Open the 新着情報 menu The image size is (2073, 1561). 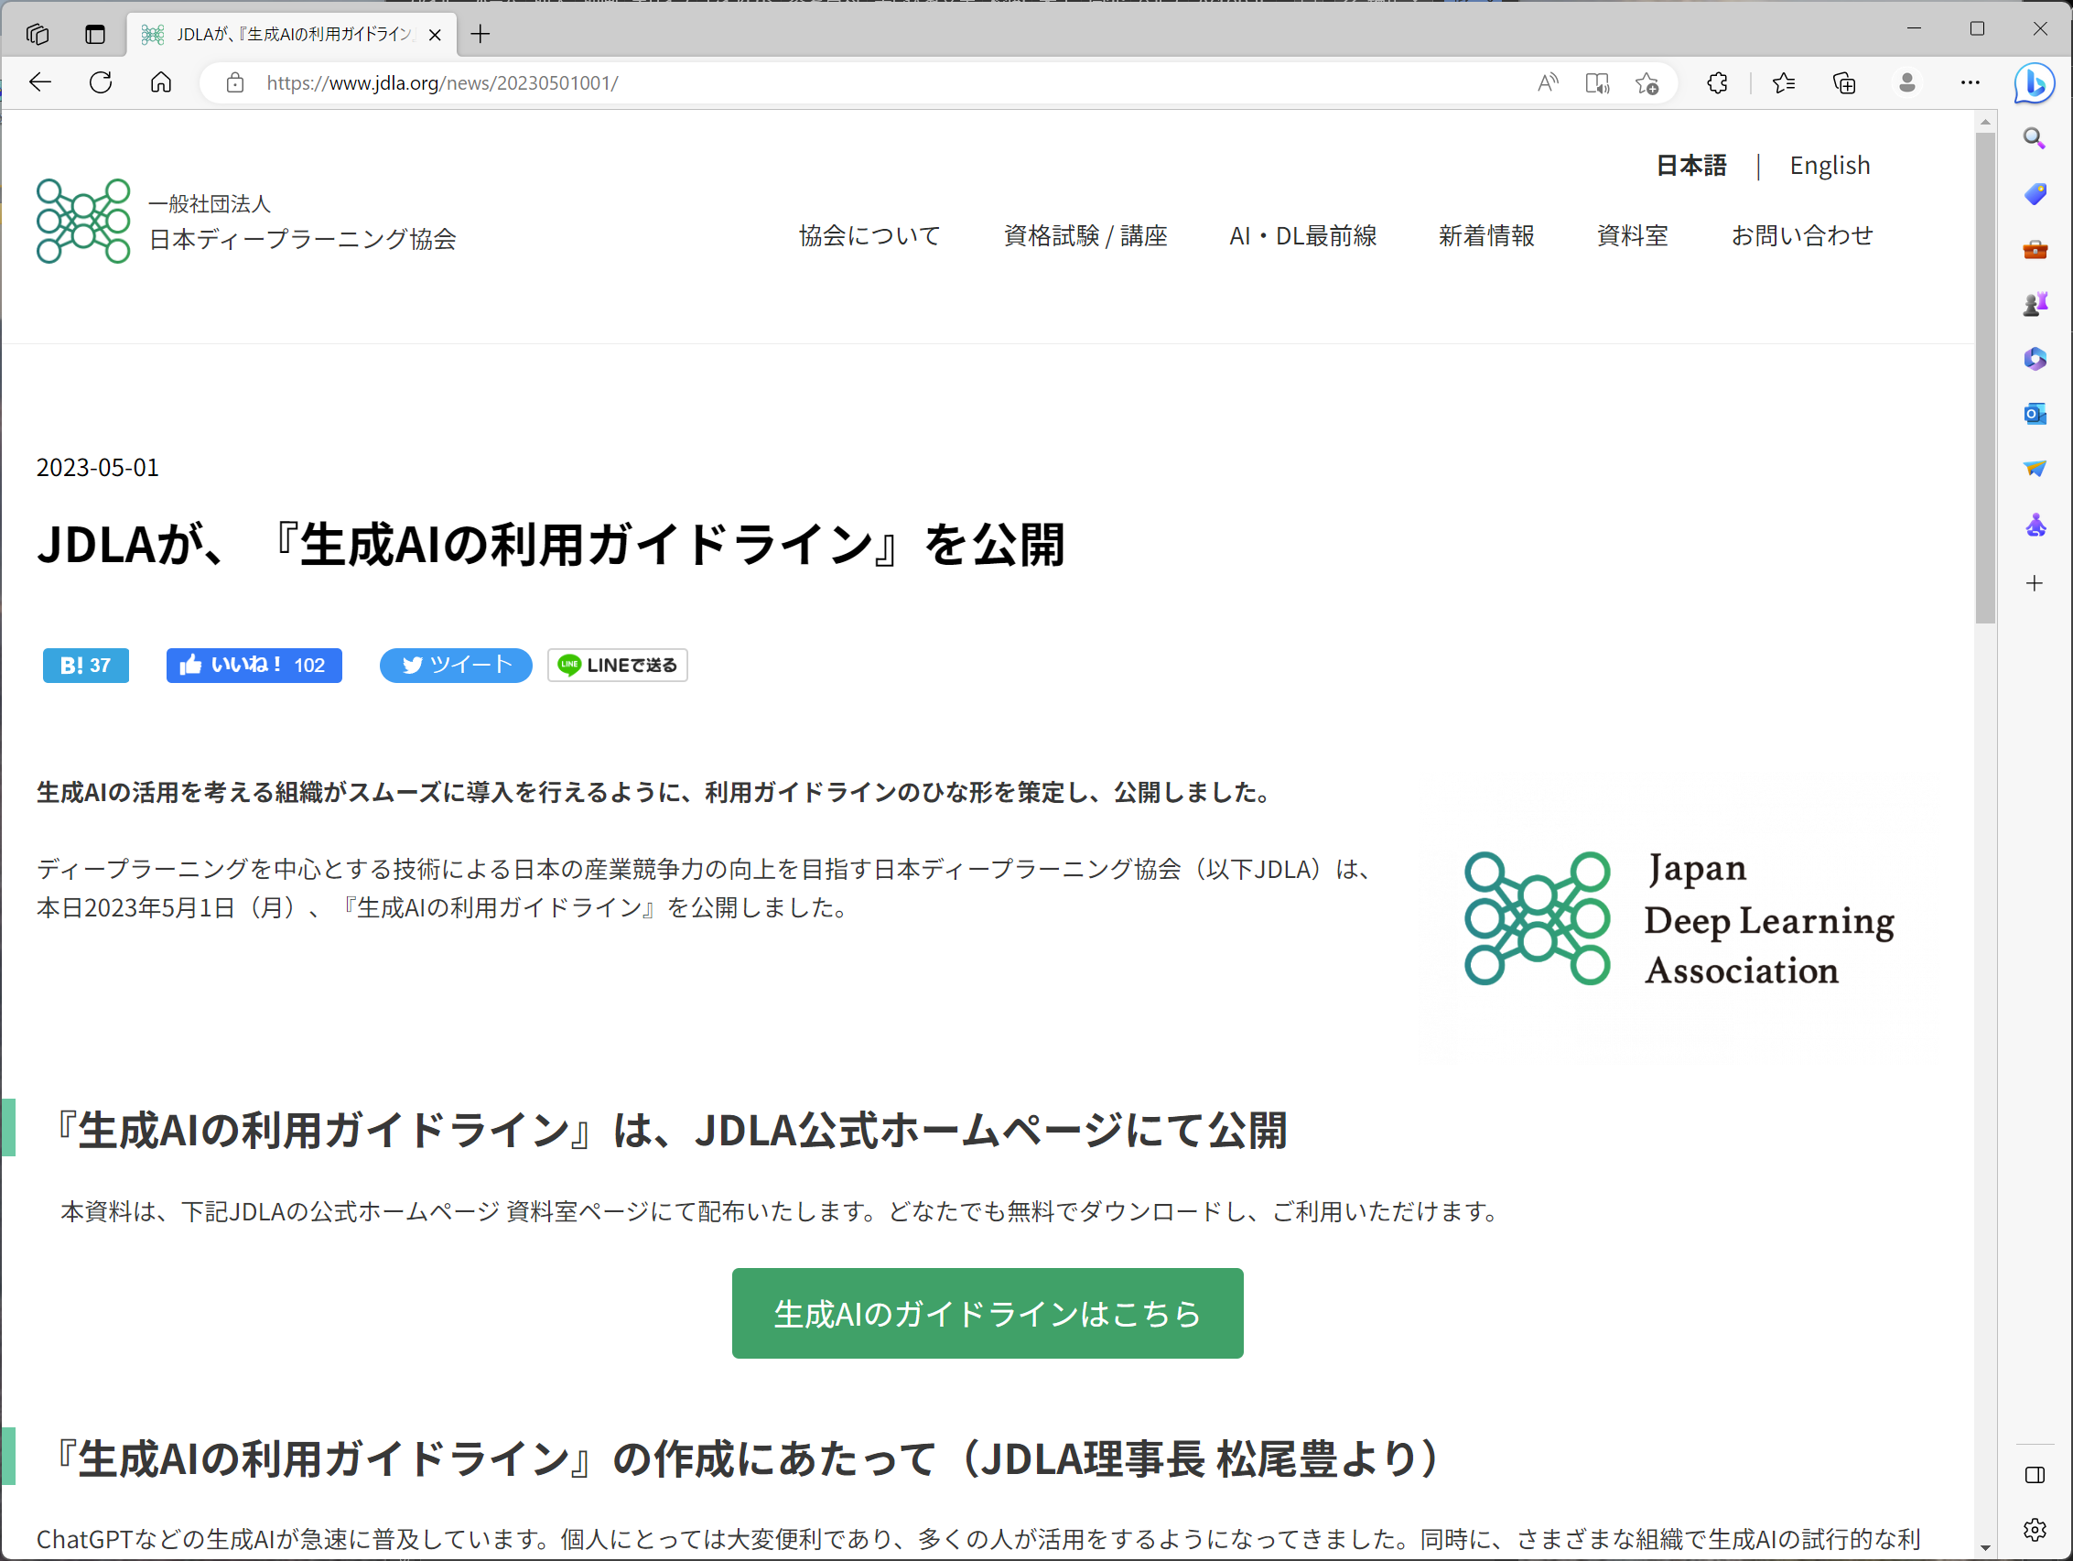pos(1486,235)
